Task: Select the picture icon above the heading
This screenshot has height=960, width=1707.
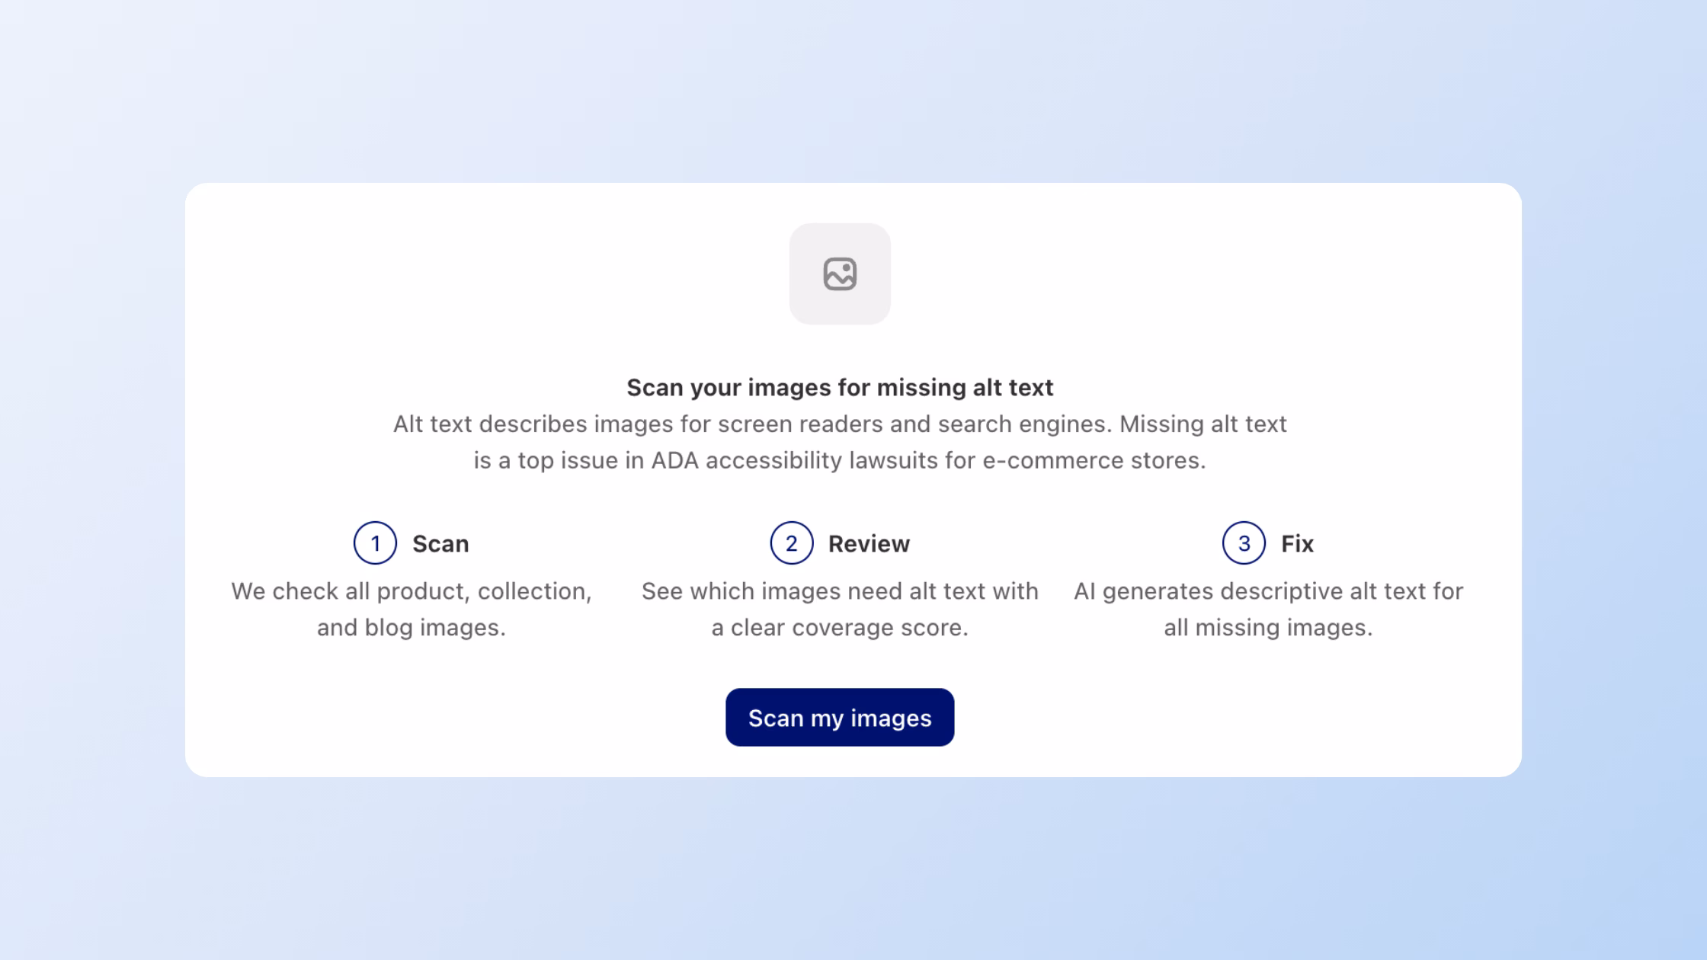Action: [x=841, y=275]
